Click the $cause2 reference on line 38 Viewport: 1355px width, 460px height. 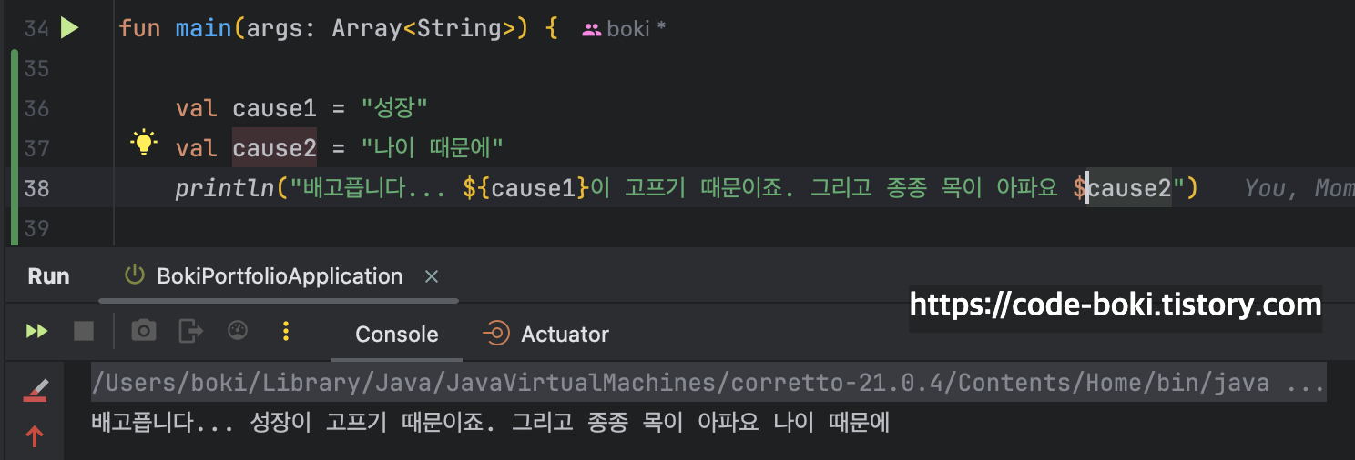pyautogui.click(x=1123, y=188)
